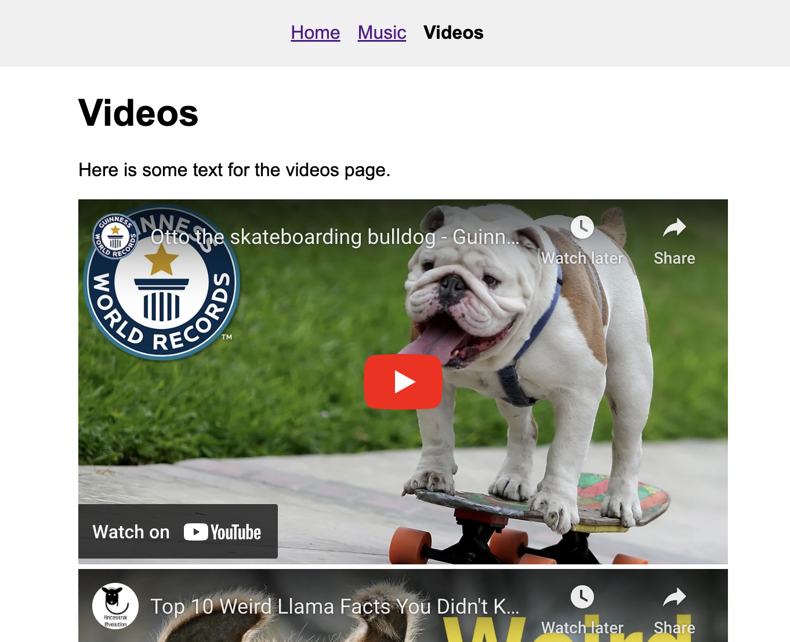Navigate to the Music page link

(382, 32)
